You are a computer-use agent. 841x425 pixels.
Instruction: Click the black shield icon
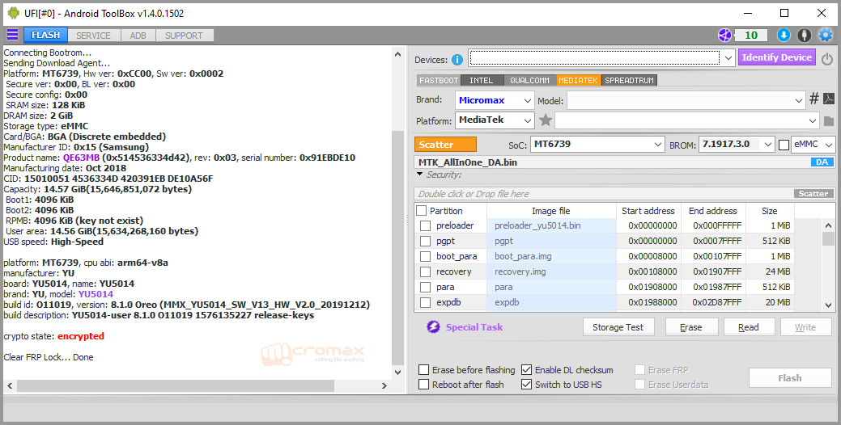pos(804,36)
